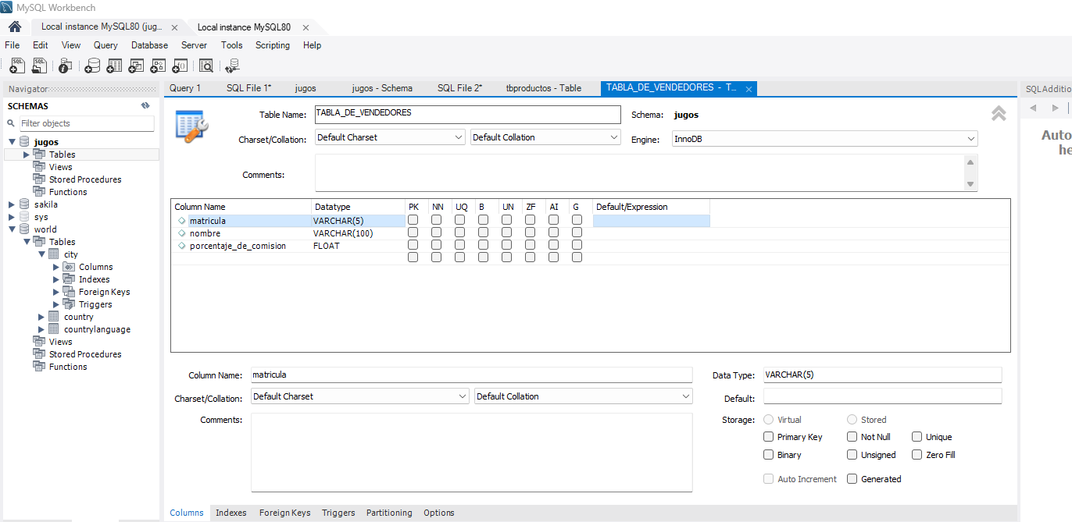Refresh the schemas list in Navigator
Viewport: 1072px width, 522px height.
point(145,105)
